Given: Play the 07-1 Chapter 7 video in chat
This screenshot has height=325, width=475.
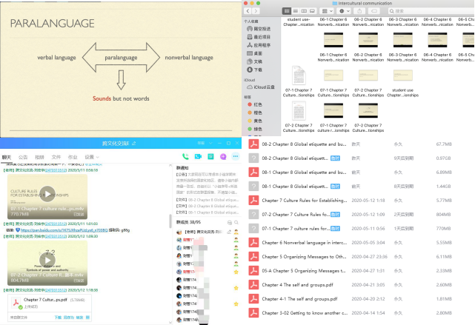Looking at the screenshot, I should coord(47,194).
